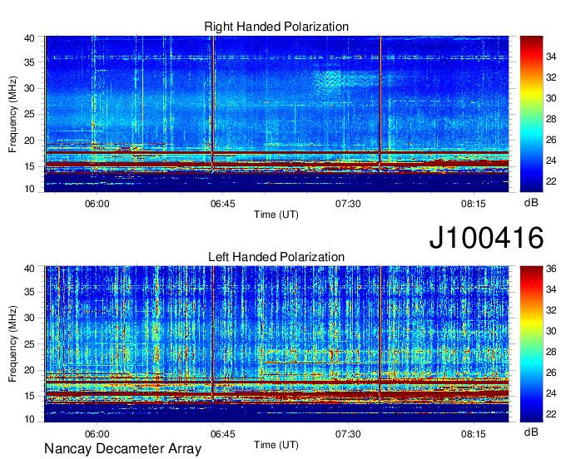This screenshot has width=566, height=459.
Task: Click the '15' frequency tick on the bottom plot
Action: (x=30, y=397)
